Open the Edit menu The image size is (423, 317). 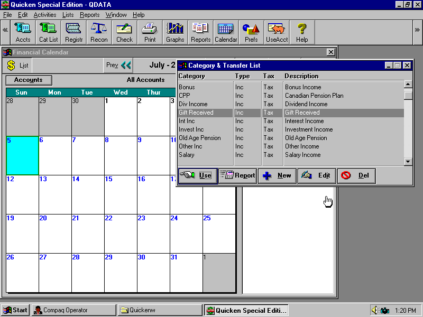point(23,15)
